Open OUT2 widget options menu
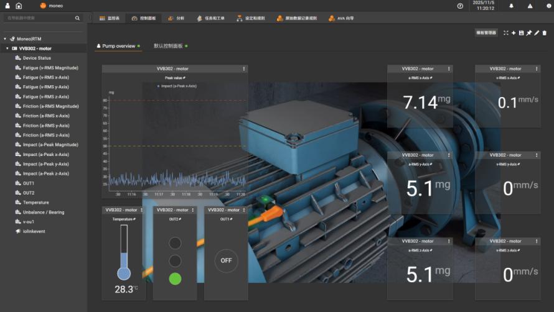 pyautogui.click(x=192, y=209)
